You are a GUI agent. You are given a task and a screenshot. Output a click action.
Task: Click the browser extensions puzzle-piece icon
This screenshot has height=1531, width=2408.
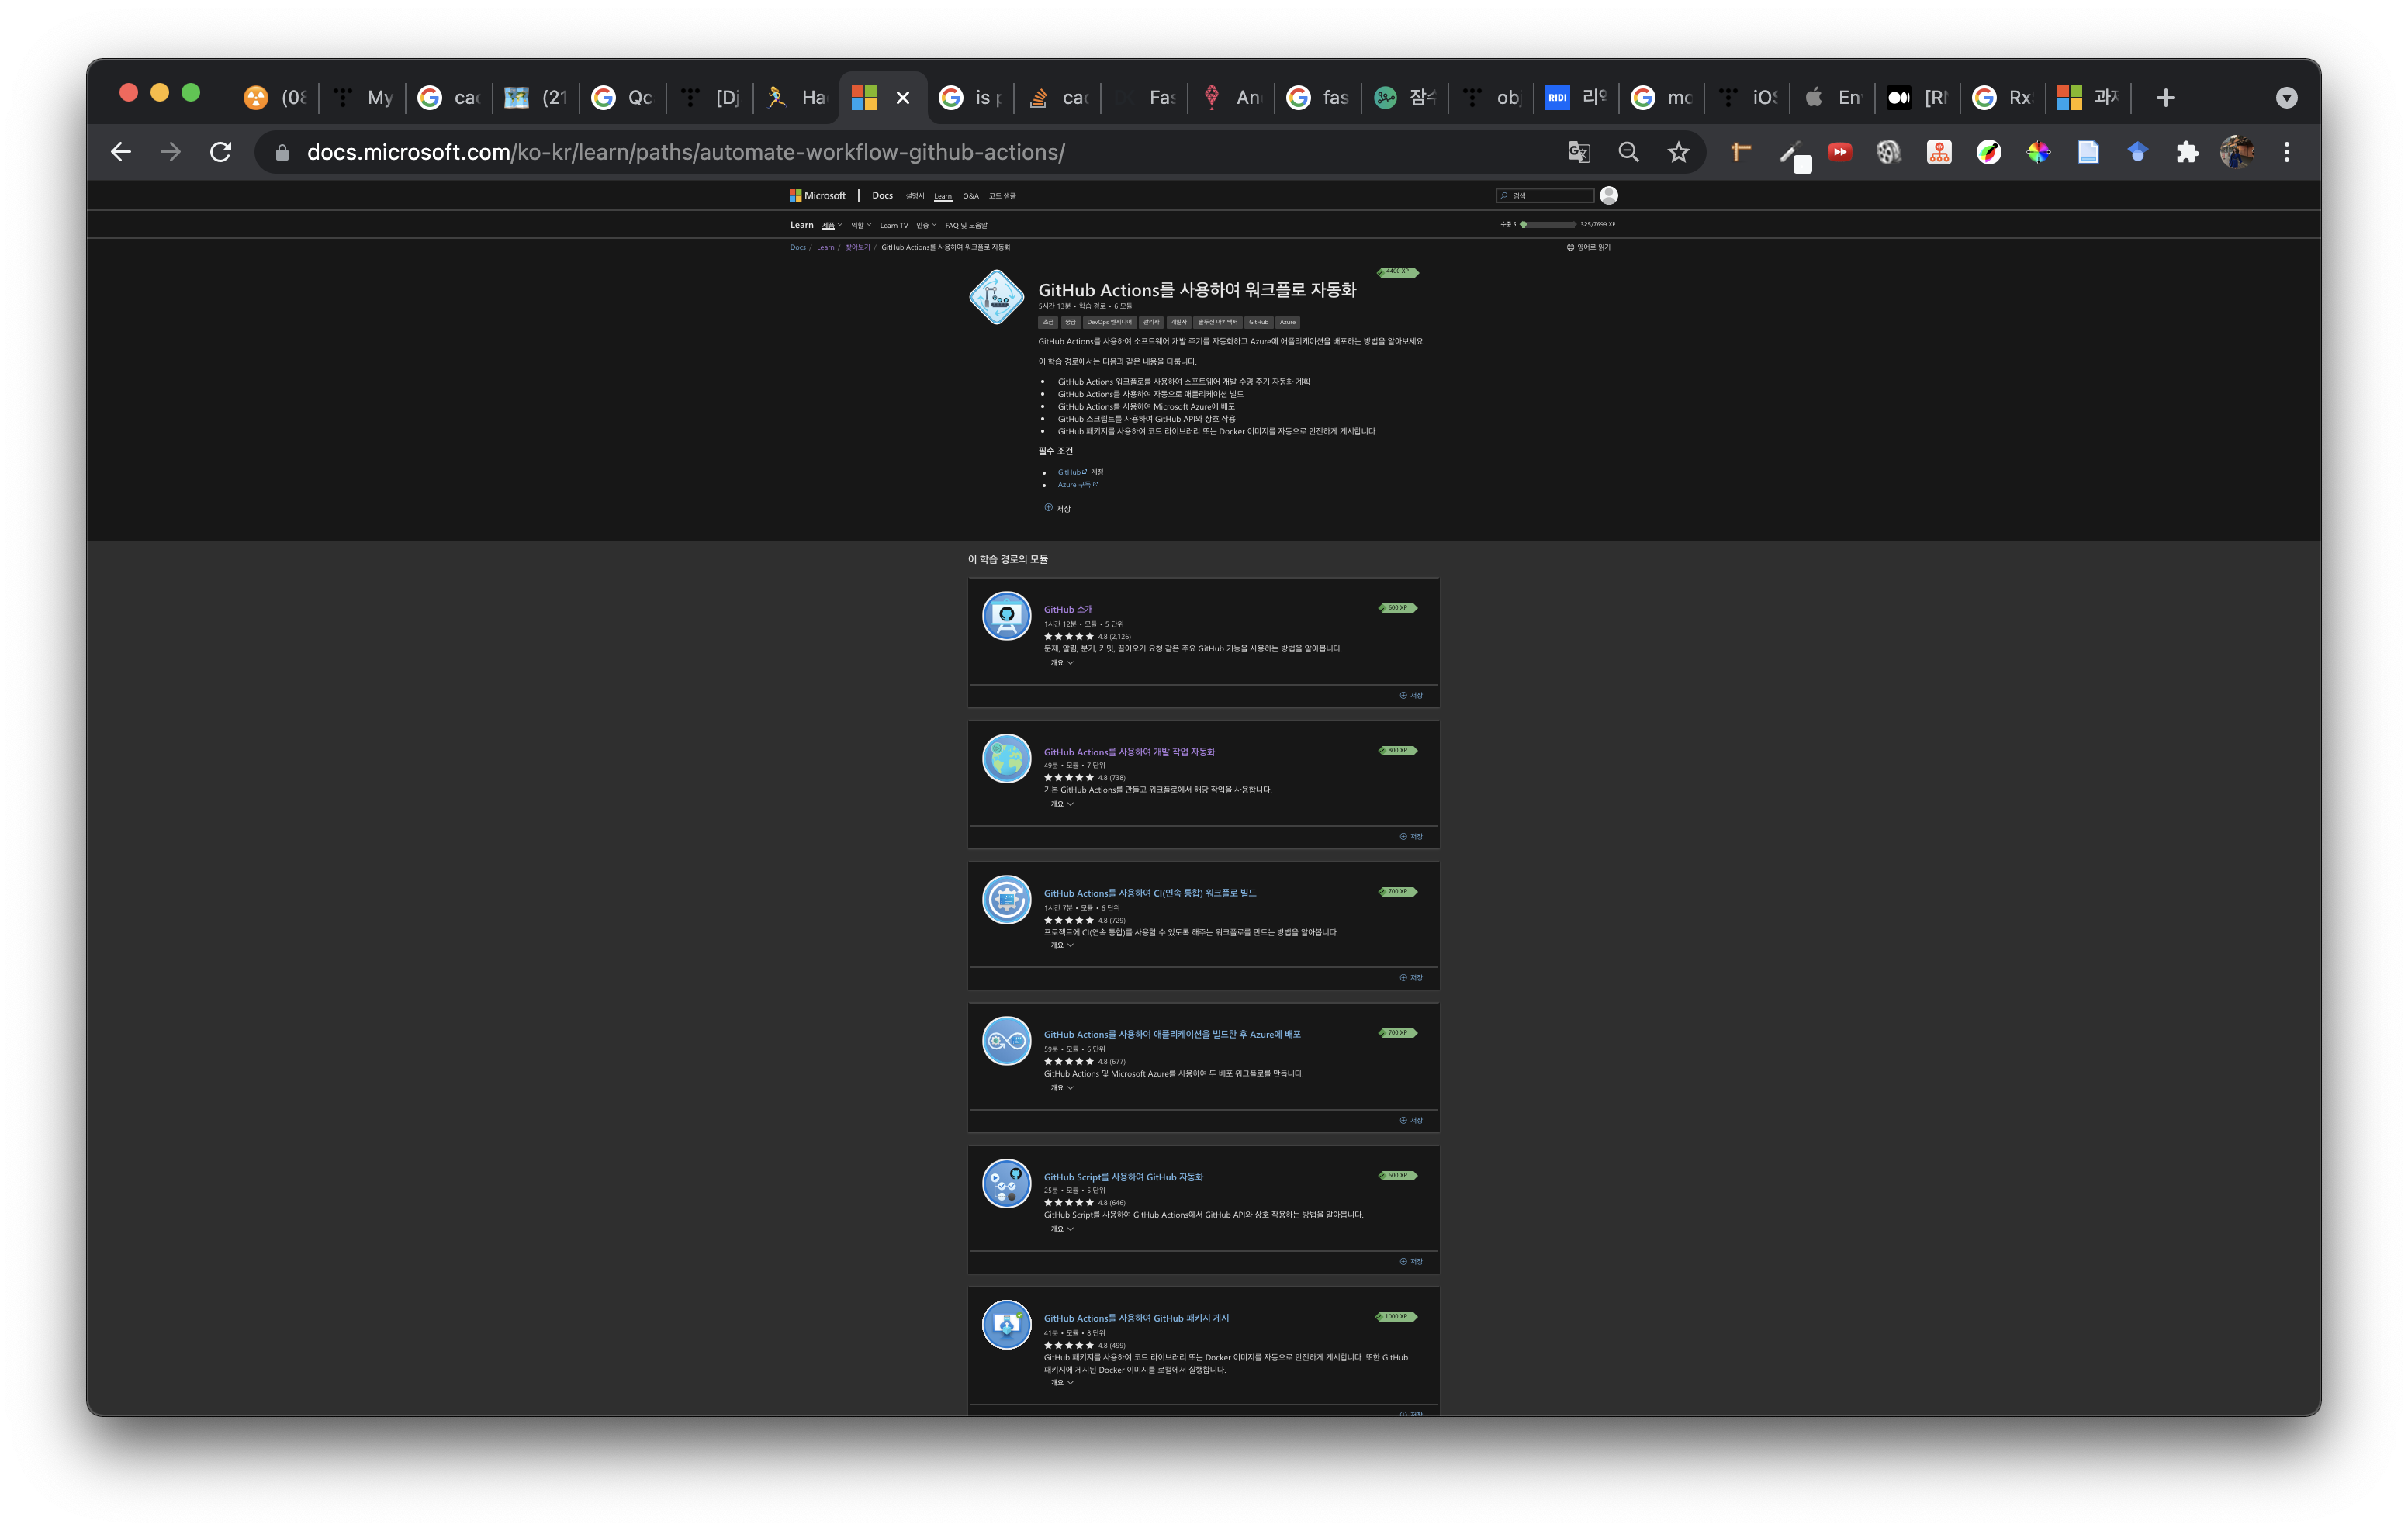[2187, 152]
